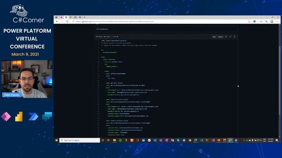Click Fabio Franzini's webcam thumbnail
Screen dimensions: 282x158
tap(27, 79)
